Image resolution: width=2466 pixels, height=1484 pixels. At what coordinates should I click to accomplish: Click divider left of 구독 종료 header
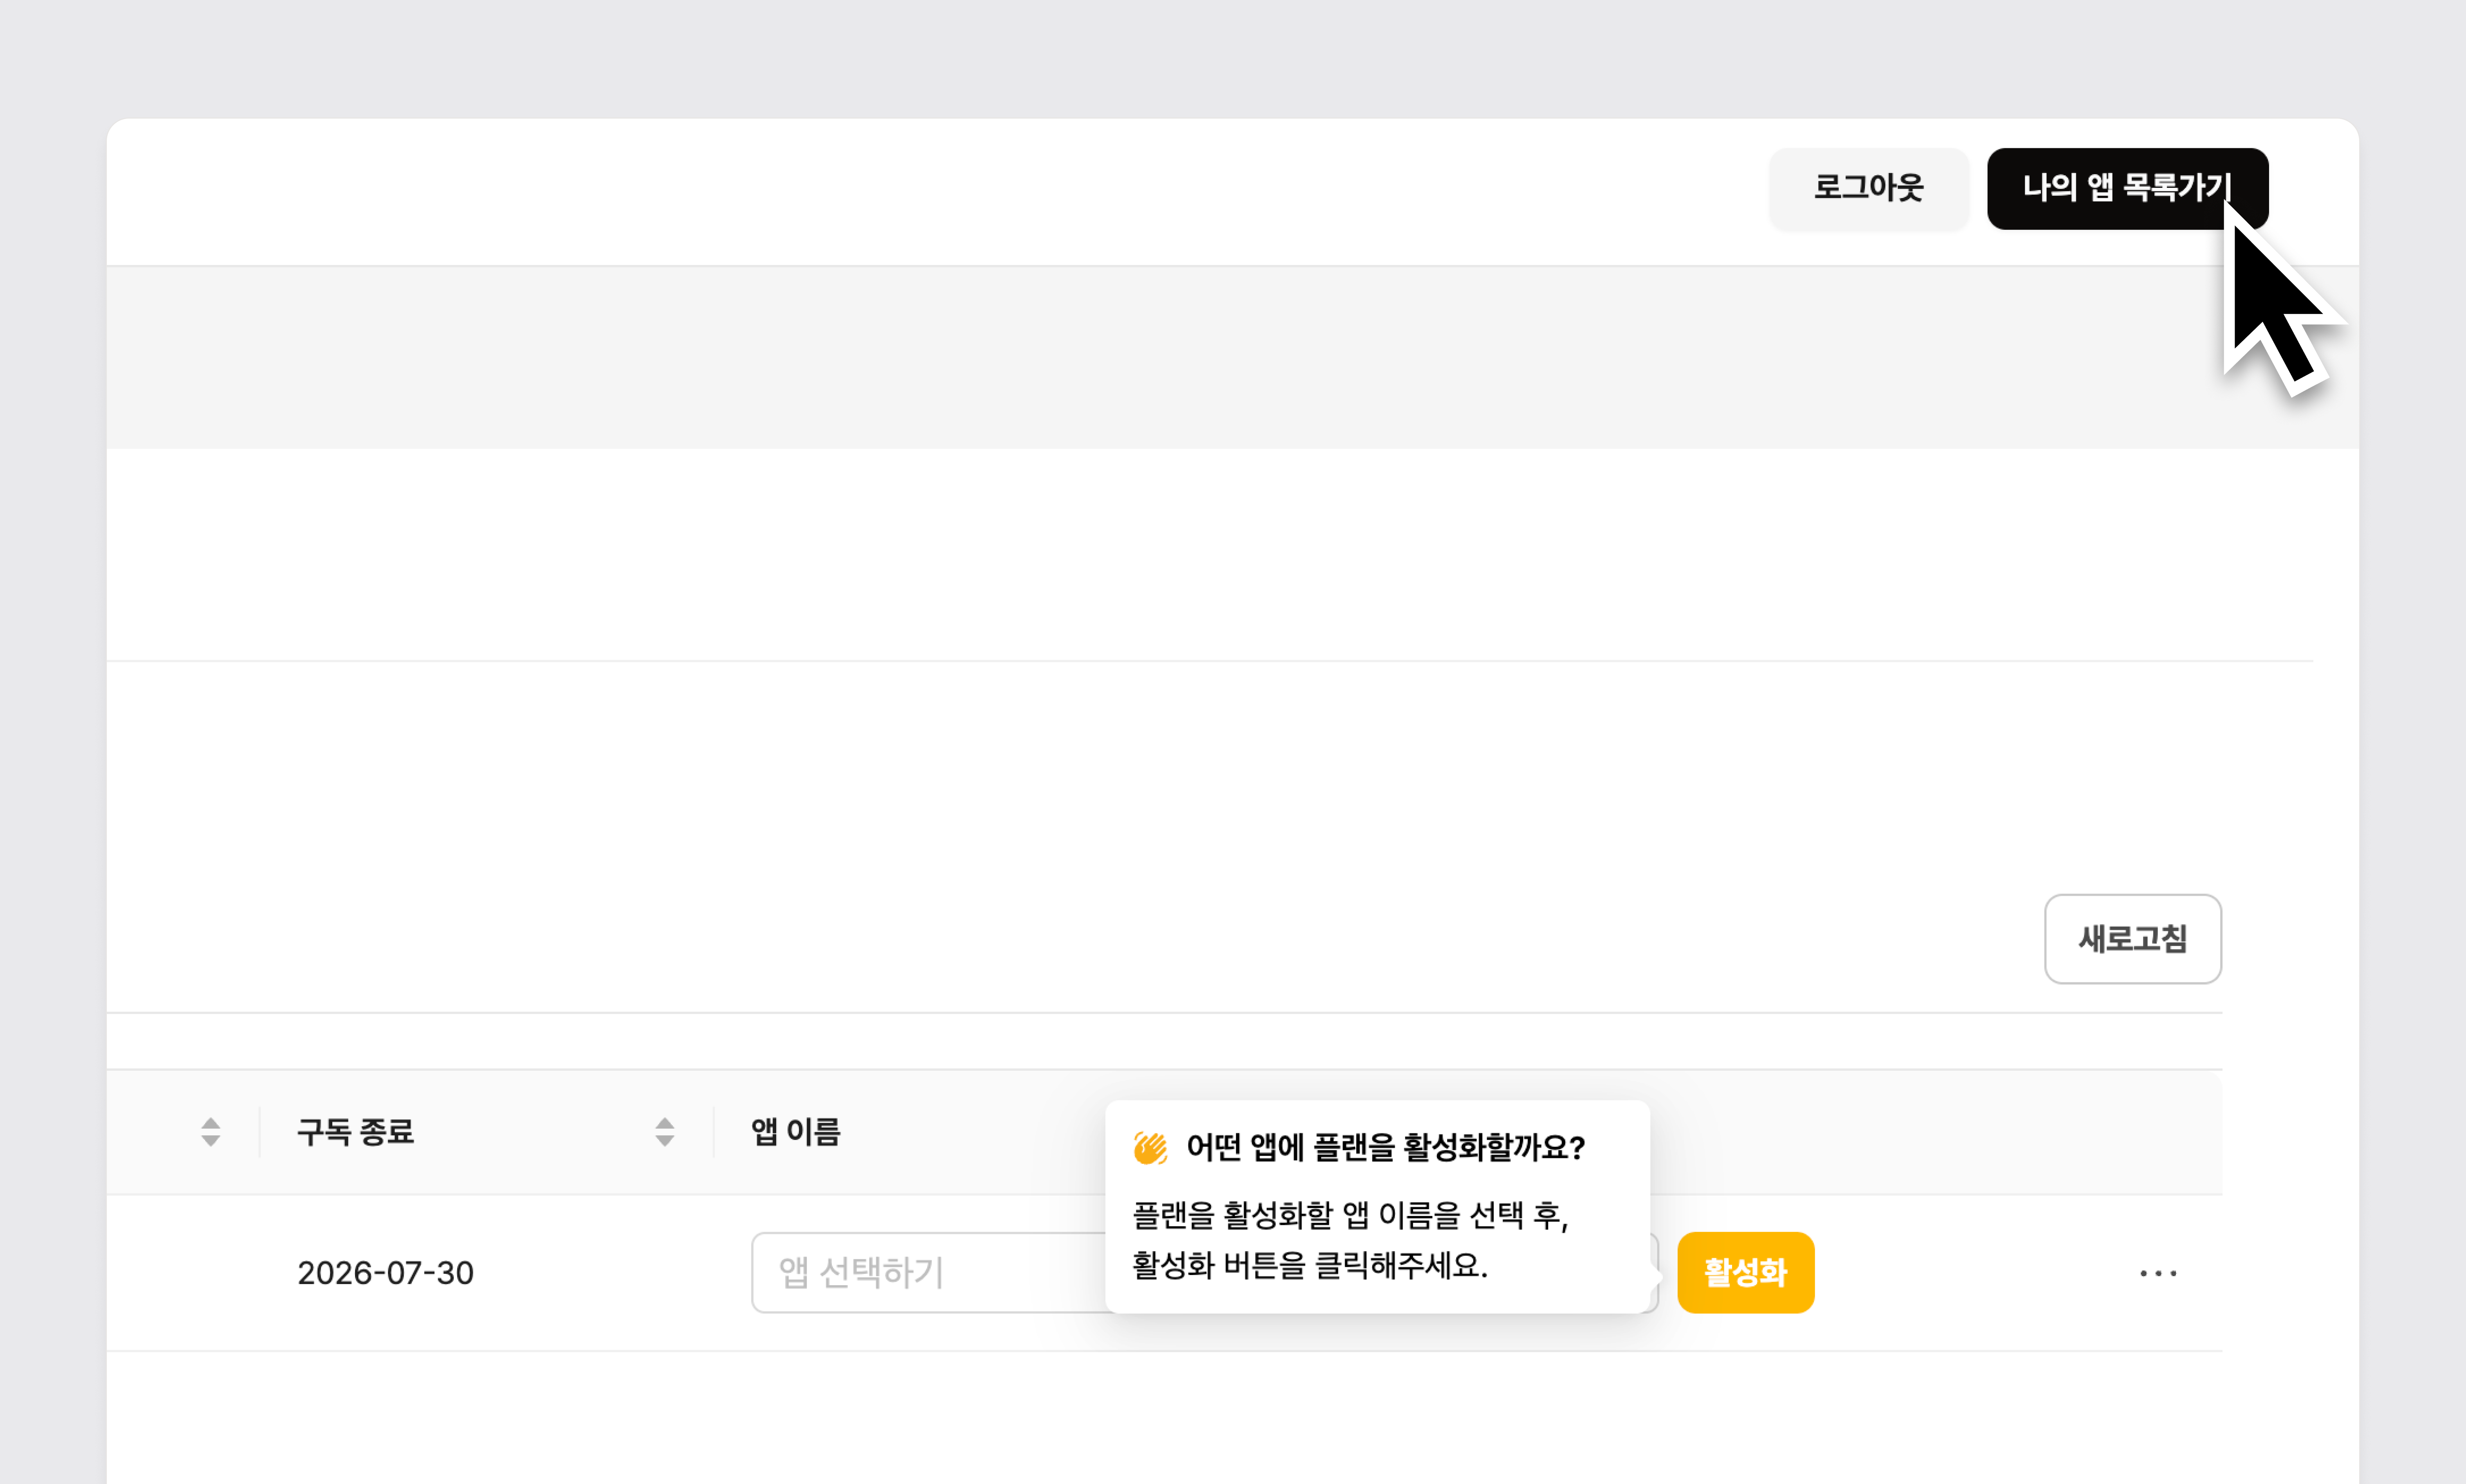259,1132
